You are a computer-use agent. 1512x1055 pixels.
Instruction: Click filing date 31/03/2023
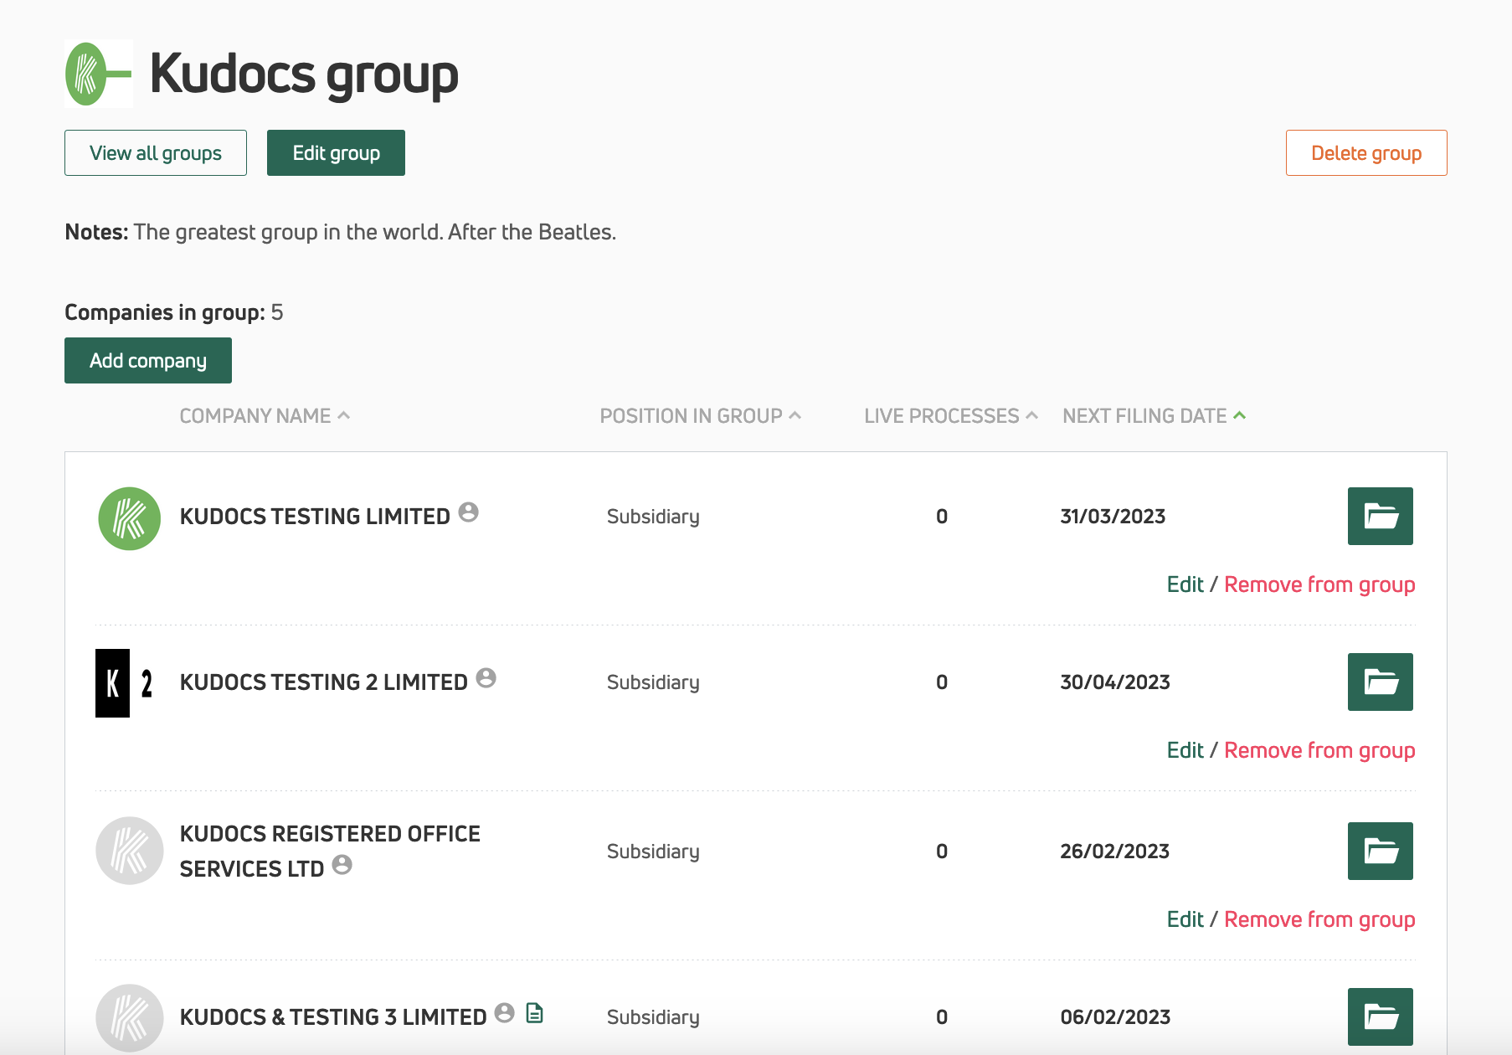click(x=1113, y=517)
